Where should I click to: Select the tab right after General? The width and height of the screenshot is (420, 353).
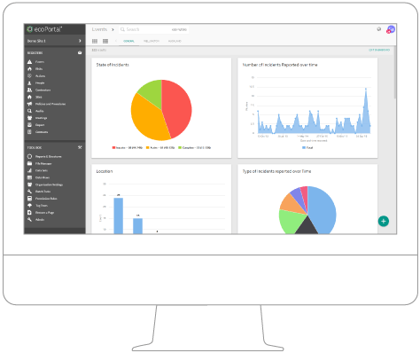coord(152,41)
